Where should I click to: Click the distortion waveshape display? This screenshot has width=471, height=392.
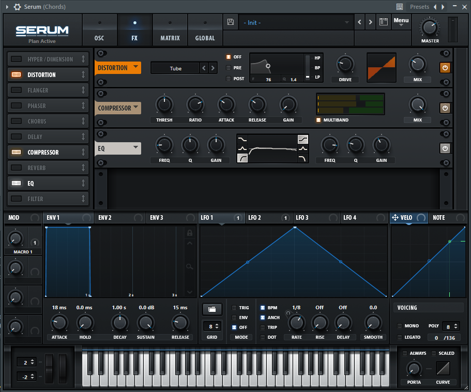click(382, 68)
